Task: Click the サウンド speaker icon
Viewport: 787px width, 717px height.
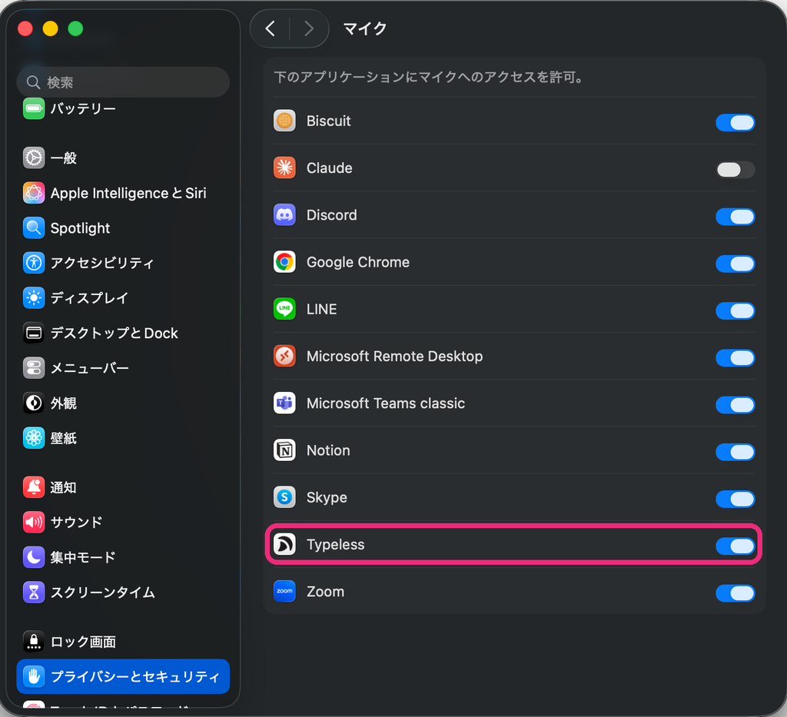Action: 34,523
